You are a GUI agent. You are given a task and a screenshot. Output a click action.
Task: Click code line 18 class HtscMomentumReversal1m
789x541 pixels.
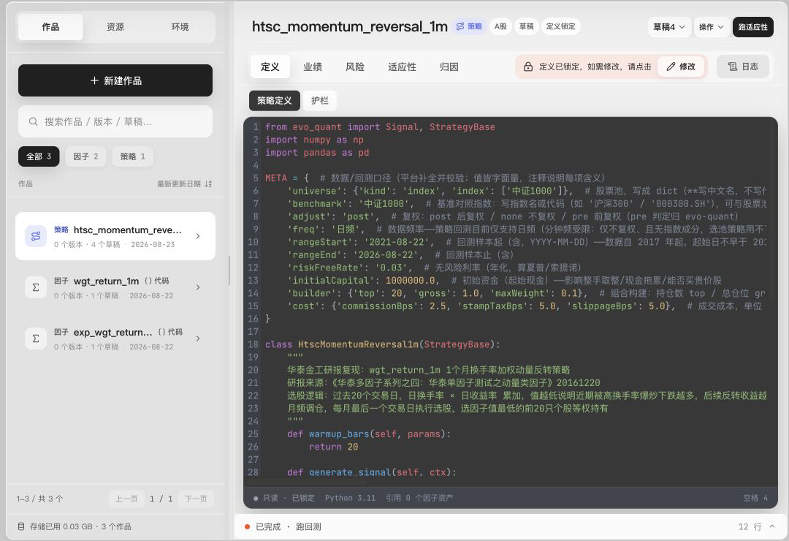tap(382, 344)
